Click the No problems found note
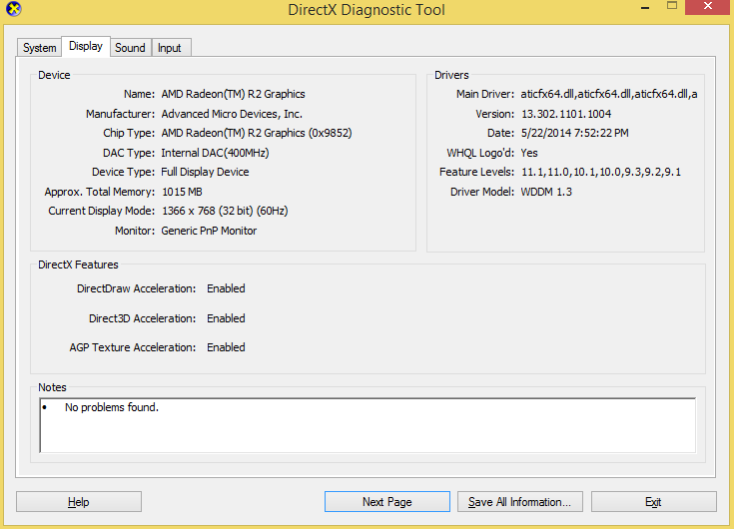Screen dimensions: 734x529 [x=112, y=407]
